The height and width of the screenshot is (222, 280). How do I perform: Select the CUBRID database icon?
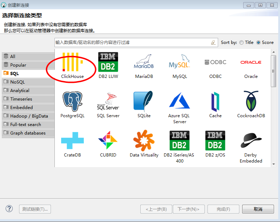pyautogui.click(x=108, y=140)
